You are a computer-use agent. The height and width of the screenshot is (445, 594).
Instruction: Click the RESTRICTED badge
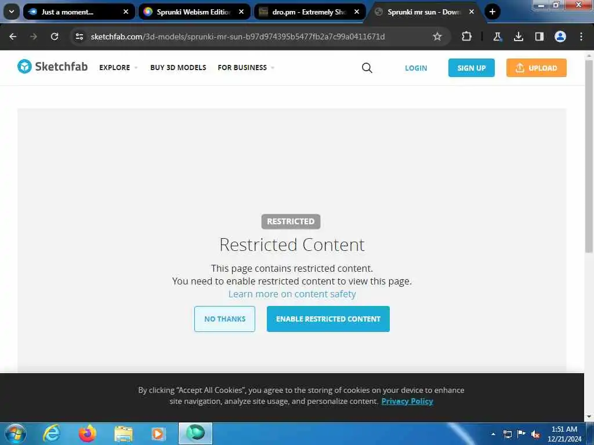(x=291, y=221)
